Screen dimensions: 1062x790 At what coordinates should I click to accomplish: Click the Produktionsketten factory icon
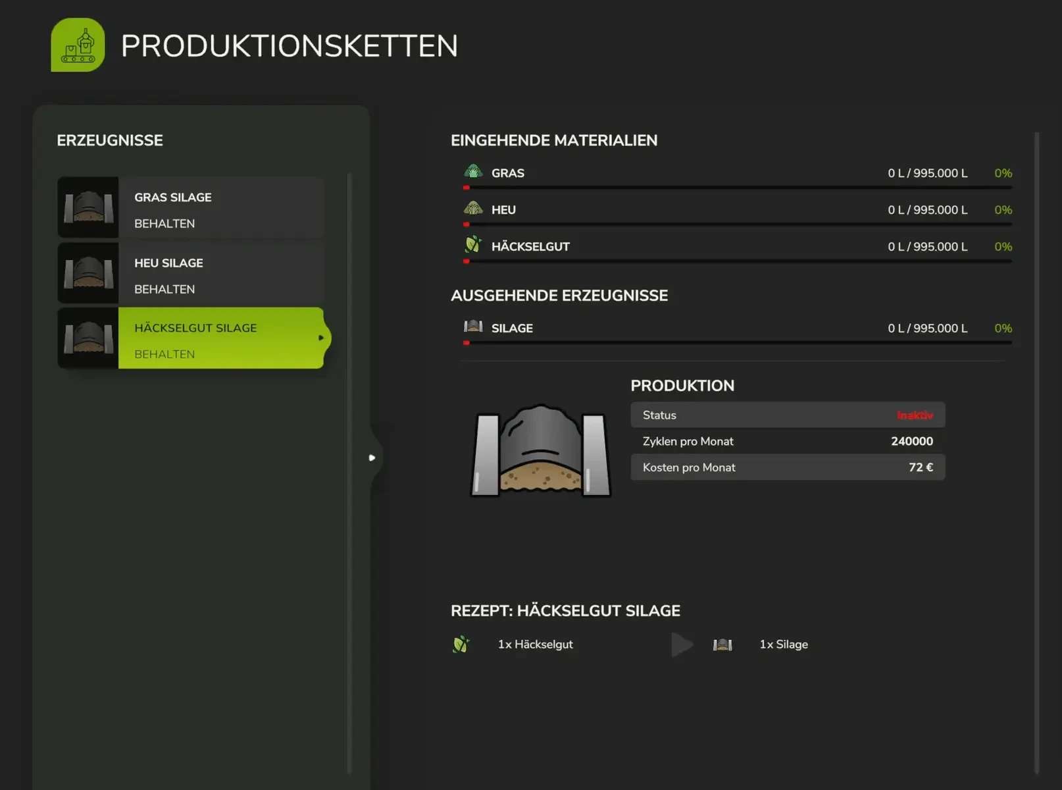[x=78, y=45]
